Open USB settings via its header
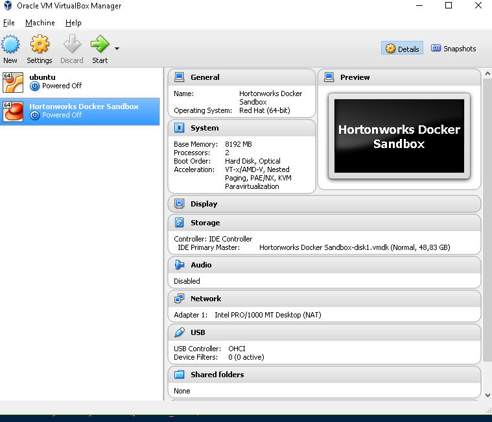Image resolution: width=492 pixels, height=422 pixels. 324,332
